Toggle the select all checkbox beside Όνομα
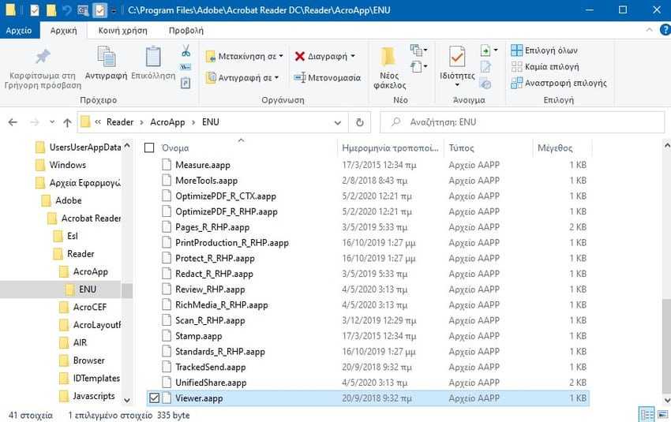Screen dimensions: 671x422 click(x=149, y=148)
